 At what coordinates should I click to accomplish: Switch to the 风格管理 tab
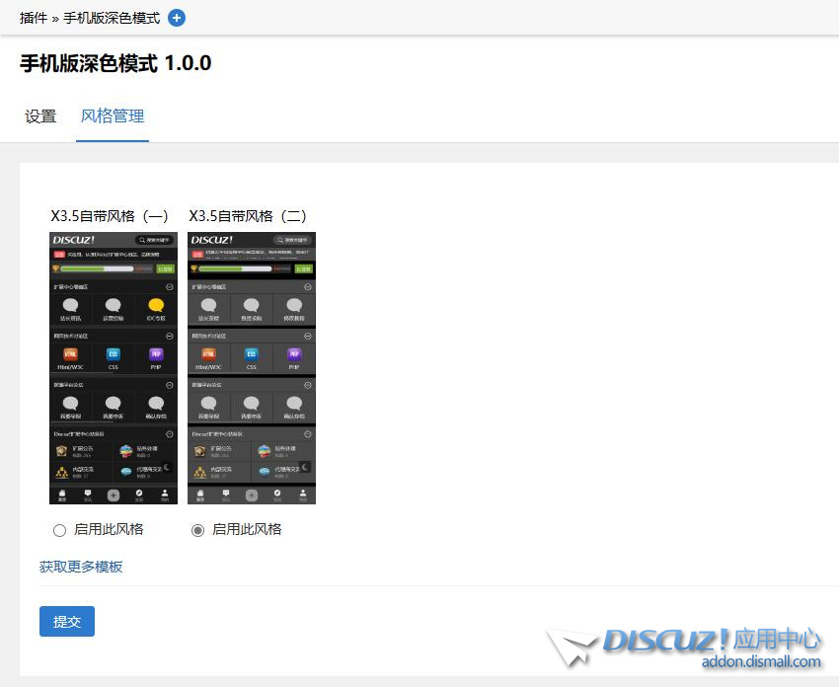[x=113, y=116]
